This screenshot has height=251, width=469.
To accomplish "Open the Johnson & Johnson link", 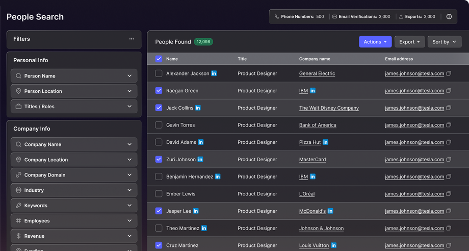I will pyautogui.click(x=321, y=228).
